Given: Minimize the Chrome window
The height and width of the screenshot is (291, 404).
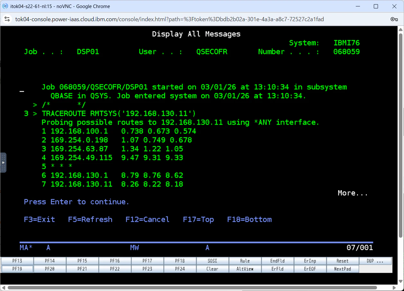Looking at the screenshot, I should point(357,6).
